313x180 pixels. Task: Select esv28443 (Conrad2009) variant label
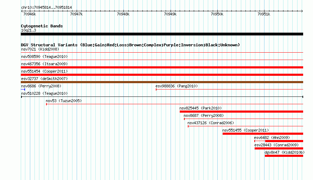point(276,145)
